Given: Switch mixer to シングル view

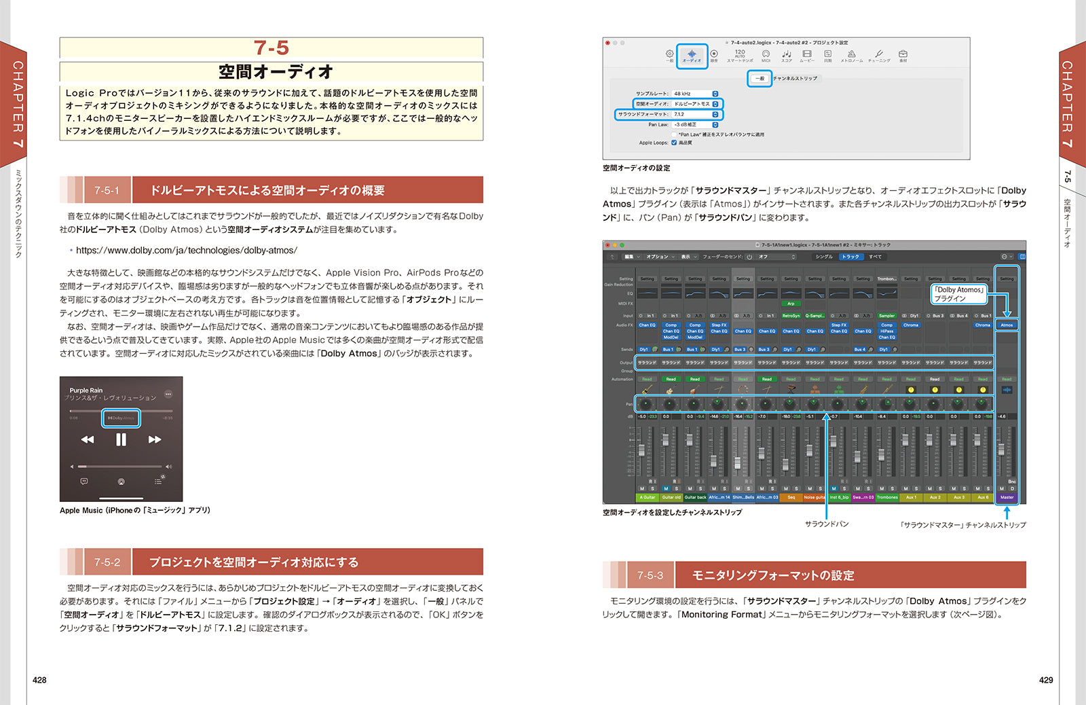Looking at the screenshot, I should pos(824,257).
